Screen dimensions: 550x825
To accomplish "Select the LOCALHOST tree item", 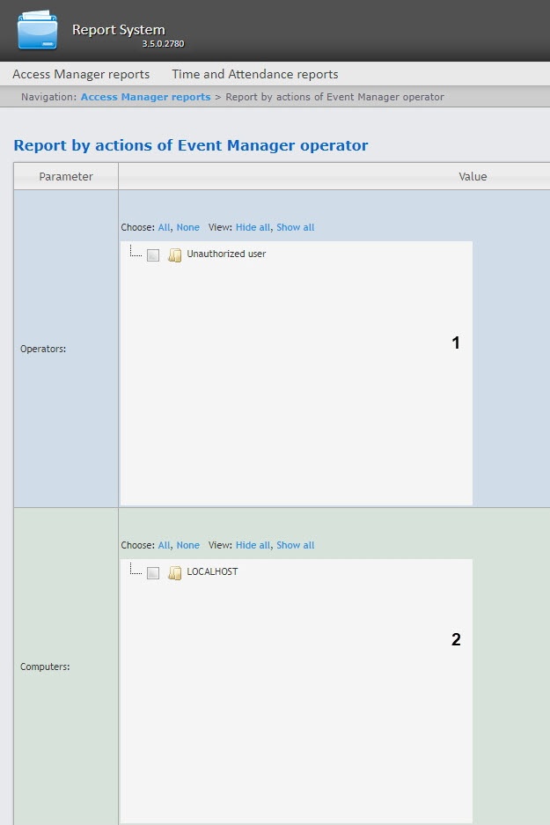I will [212, 571].
